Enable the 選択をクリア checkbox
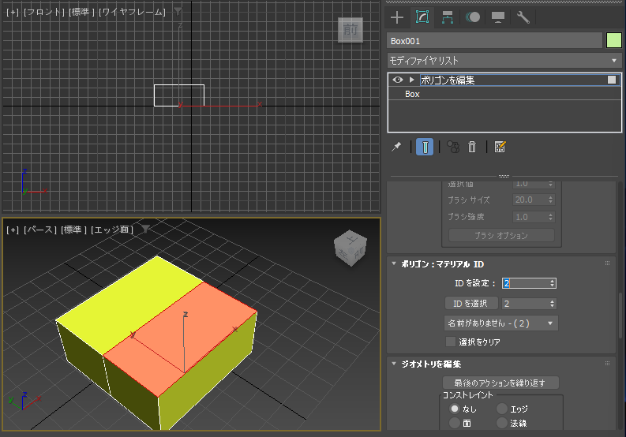The height and width of the screenshot is (437, 626). [451, 342]
